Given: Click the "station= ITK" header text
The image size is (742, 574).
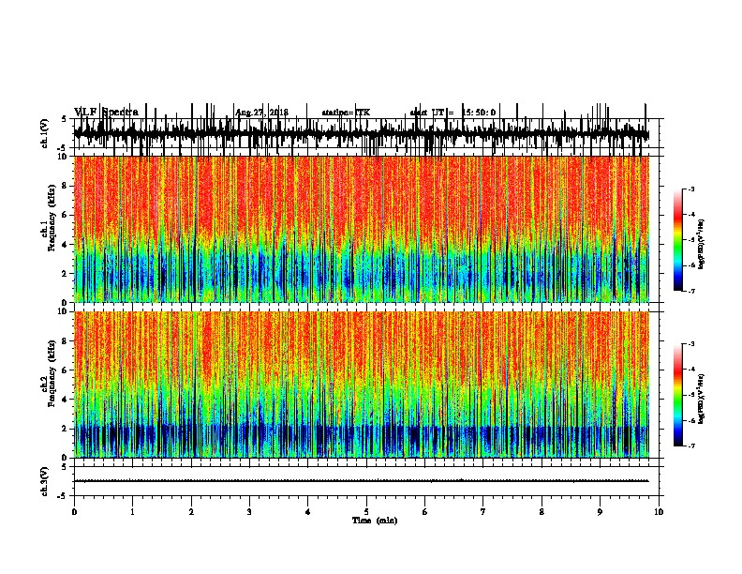Looking at the screenshot, I should pyautogui.click(x=346, y=113).
